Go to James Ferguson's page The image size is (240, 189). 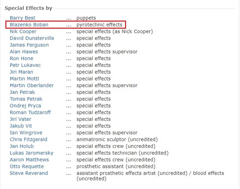pos(29,45)
